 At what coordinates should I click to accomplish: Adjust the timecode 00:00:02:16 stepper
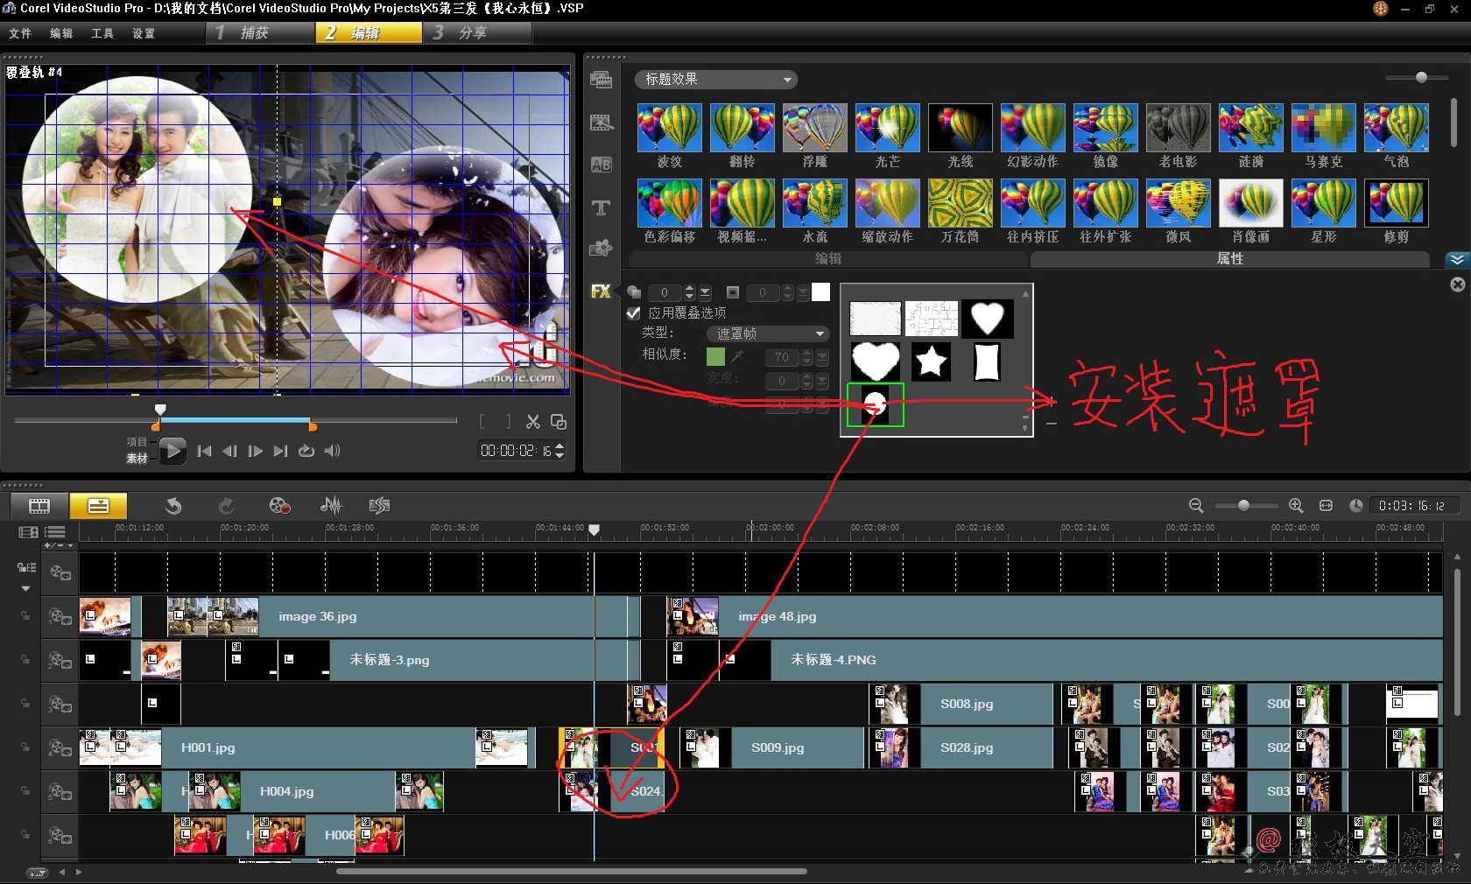tap(560, 451)
